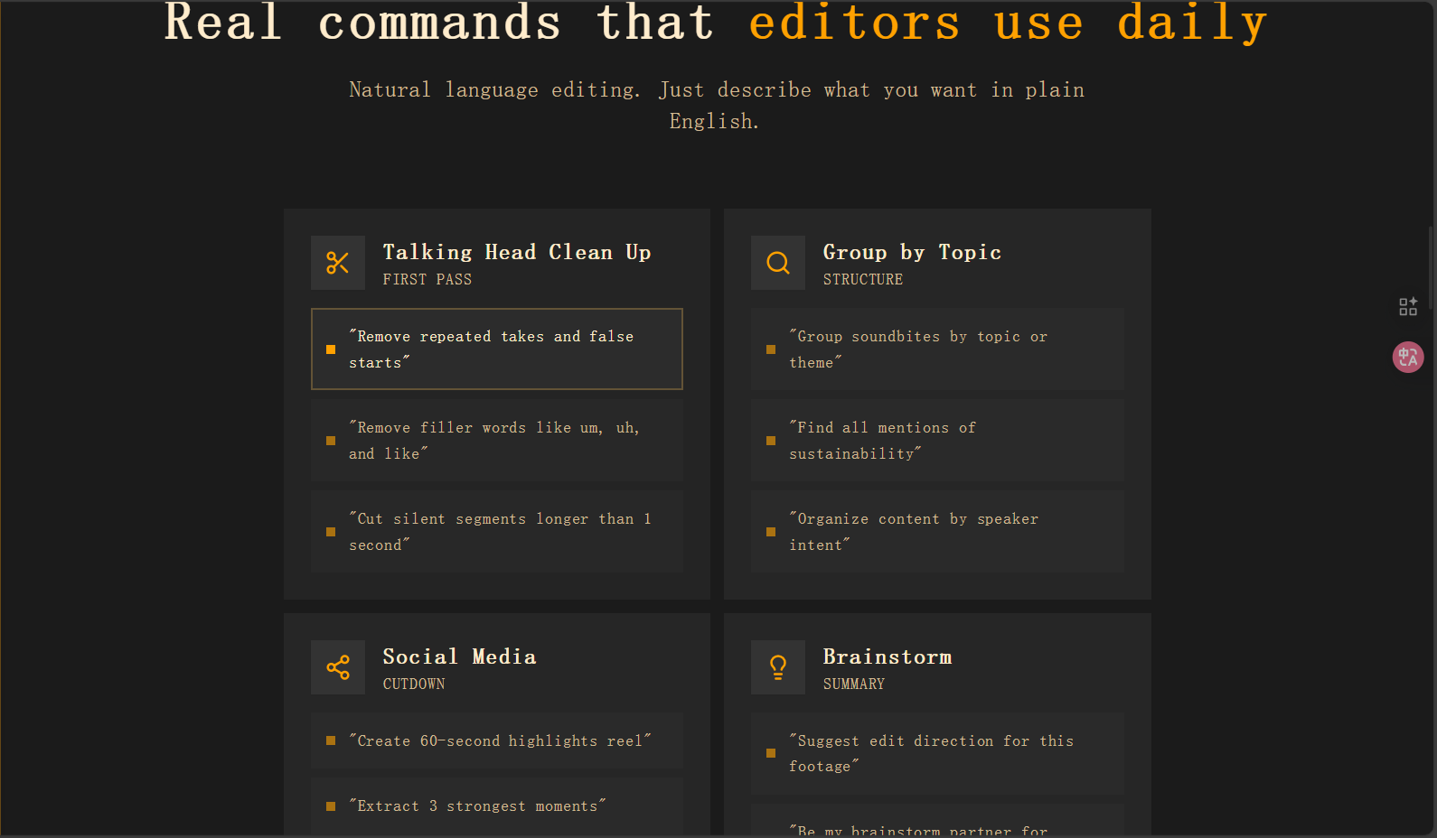Click the lightbulb icon for Brainstorm
The width and height of the screenshot is (1437, 838).
778,667
